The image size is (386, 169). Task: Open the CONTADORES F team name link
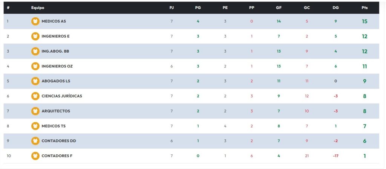(x=57, y=156)
